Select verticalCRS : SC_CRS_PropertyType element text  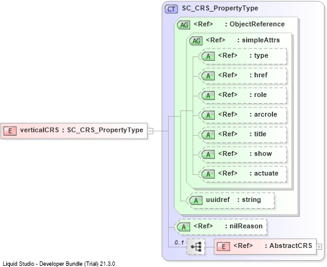82,130
